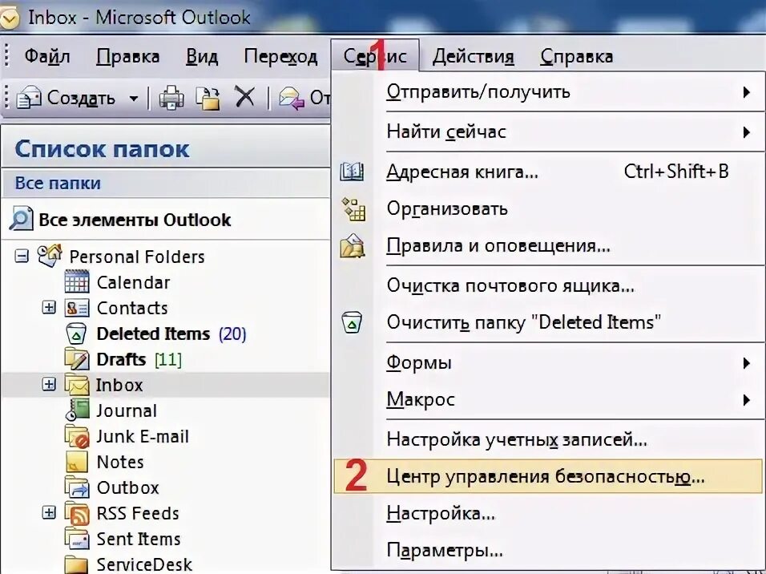Expand the Contacts folder
The width and height of the screenshot is (766, 574).
(49, 308)
